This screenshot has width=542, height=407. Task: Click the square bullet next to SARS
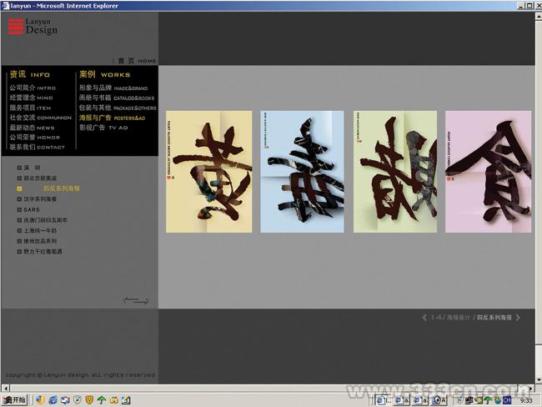[19, 210]
